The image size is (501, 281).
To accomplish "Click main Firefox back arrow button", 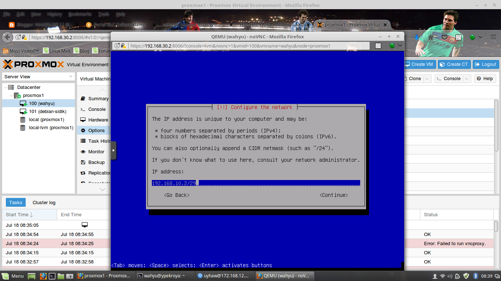I will click(x=7, y=37).
